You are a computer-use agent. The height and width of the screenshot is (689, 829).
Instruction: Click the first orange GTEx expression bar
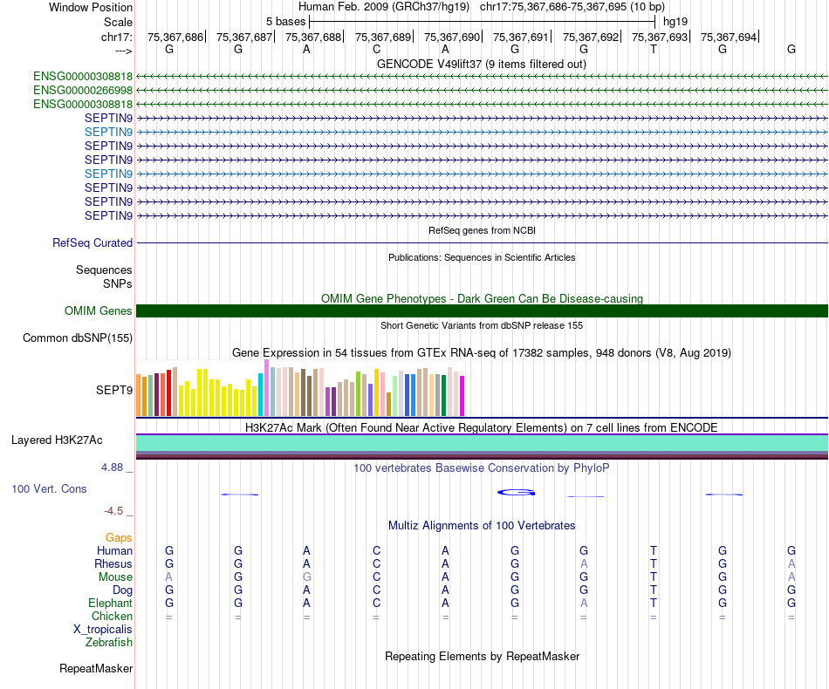tap(139, 395)
